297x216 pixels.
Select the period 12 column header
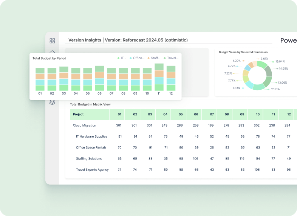pos(289,114)
